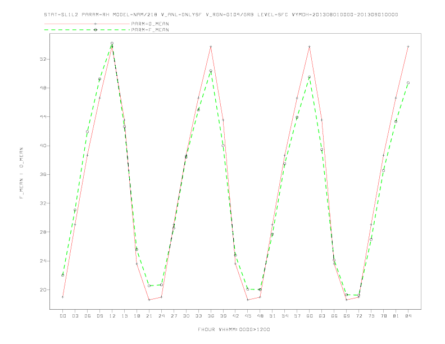445x344 pixels.
Task: Click forecast hour 00 x-axis label
Action: coord(63,316)
